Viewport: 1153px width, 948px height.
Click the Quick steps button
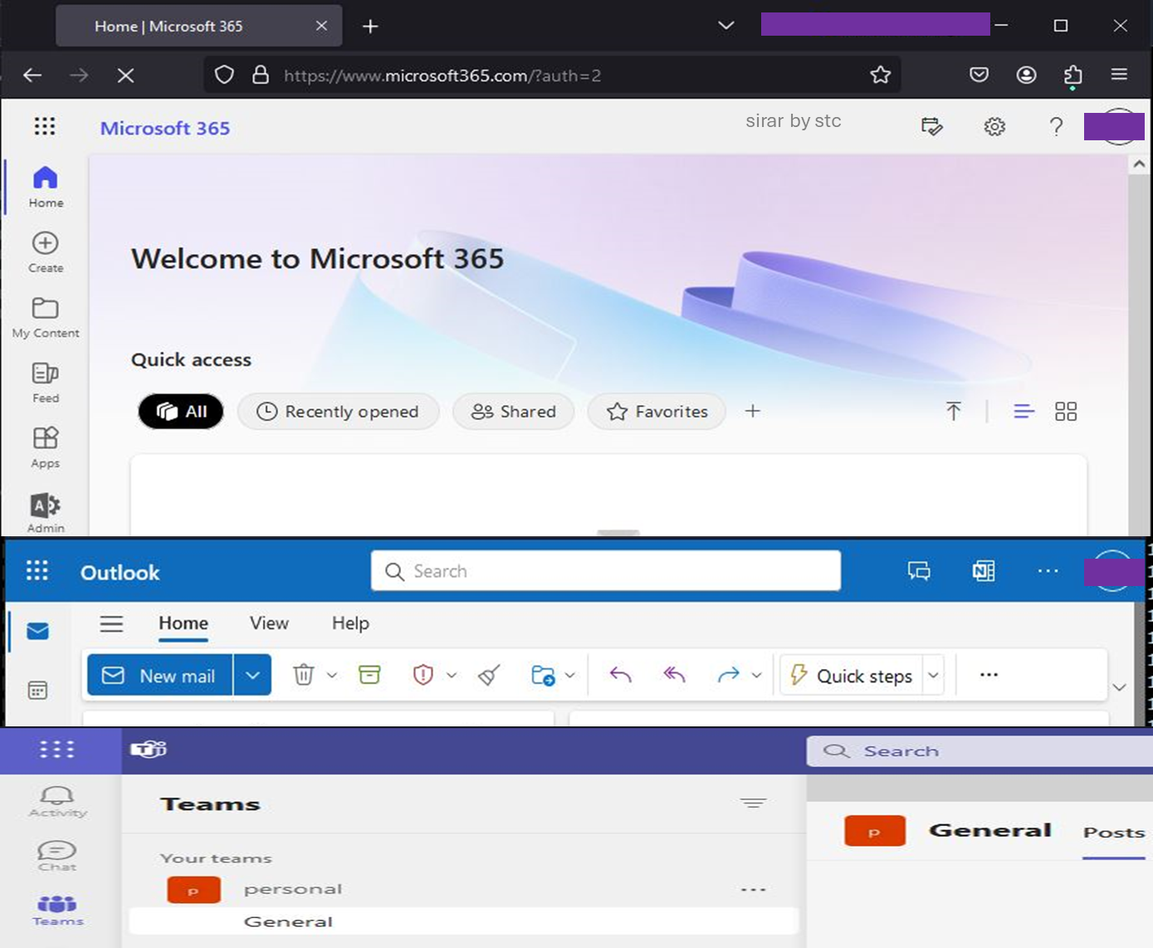[x=851, y=676]
